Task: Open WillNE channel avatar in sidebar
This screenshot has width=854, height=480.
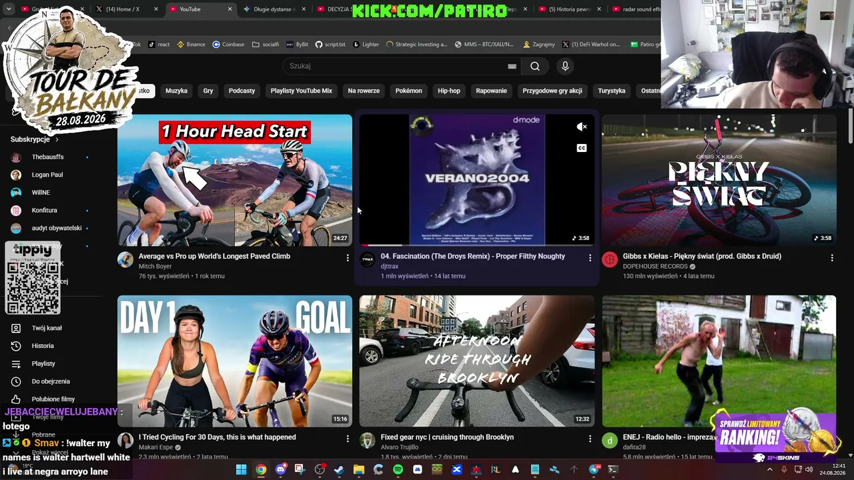Action: coord(16,193)
